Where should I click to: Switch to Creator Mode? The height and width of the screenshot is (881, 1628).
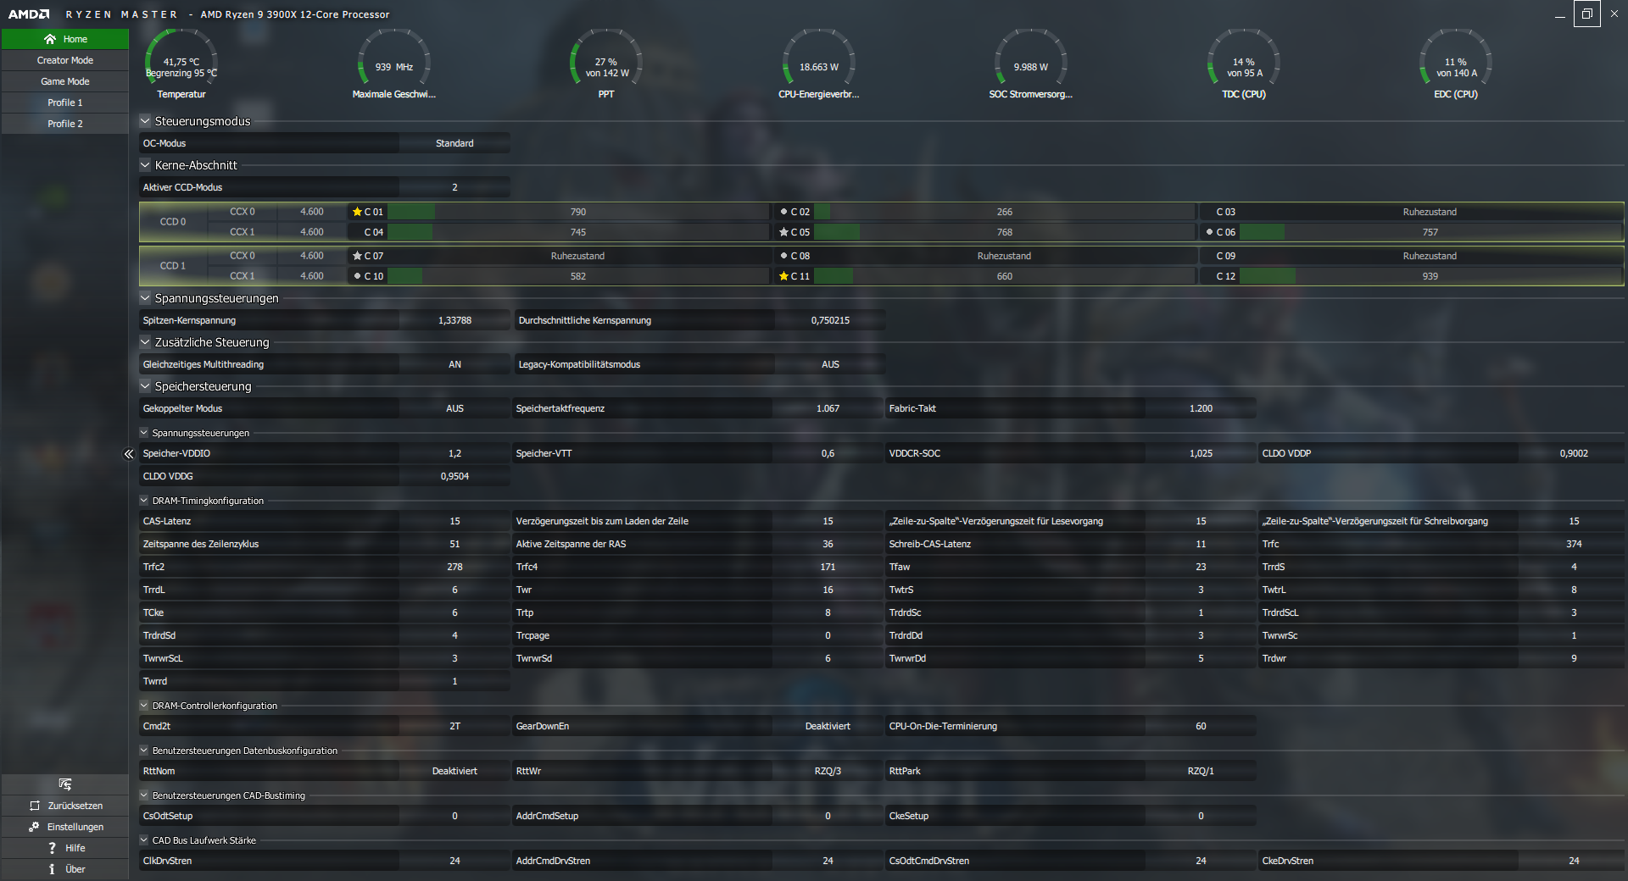click(65, 60)
